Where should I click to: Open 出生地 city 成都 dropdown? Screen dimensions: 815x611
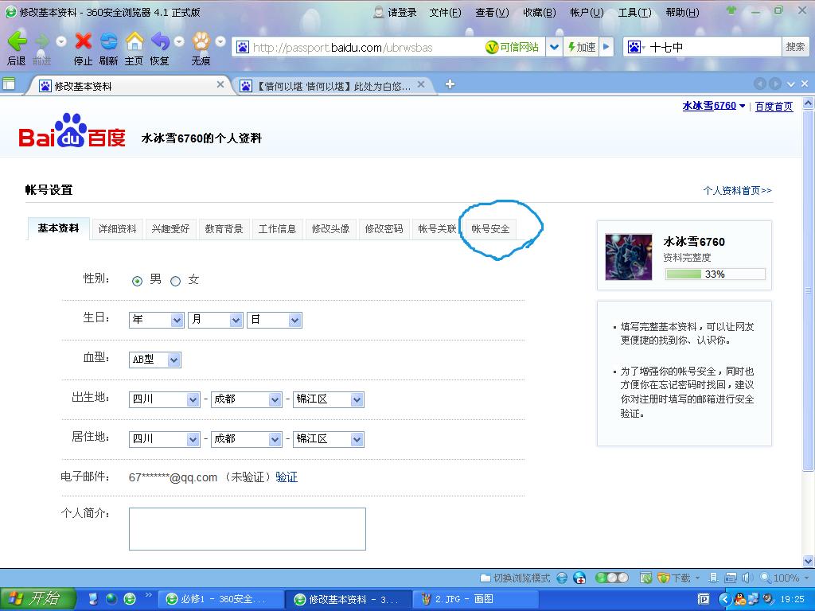coord(247,399)
